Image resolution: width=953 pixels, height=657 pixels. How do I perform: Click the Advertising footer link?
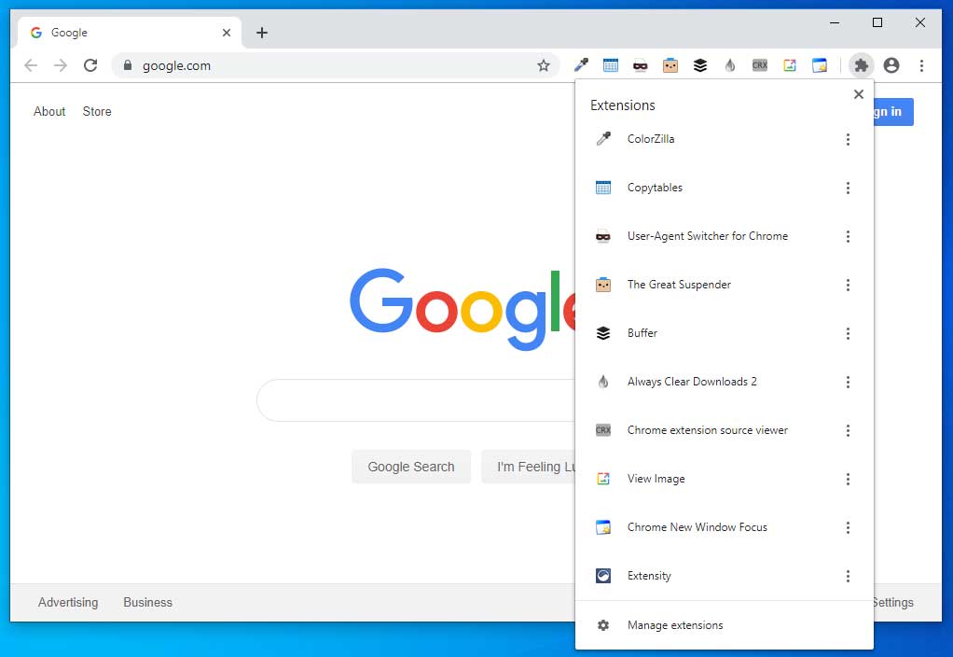[x=68, y=602]
